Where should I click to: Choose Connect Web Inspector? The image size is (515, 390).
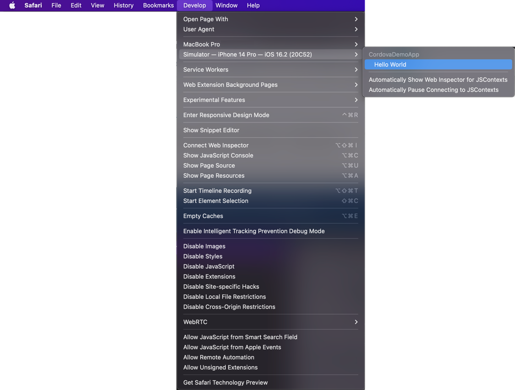click(271, 145)
